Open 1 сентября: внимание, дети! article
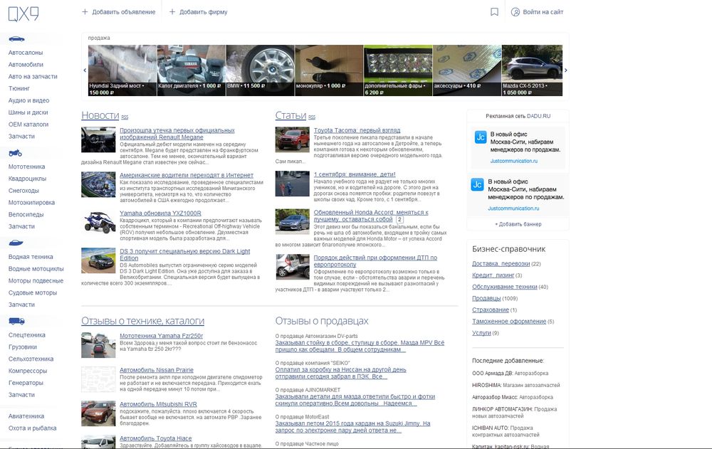This screenshot has width=712, height=449. [355, 174]
